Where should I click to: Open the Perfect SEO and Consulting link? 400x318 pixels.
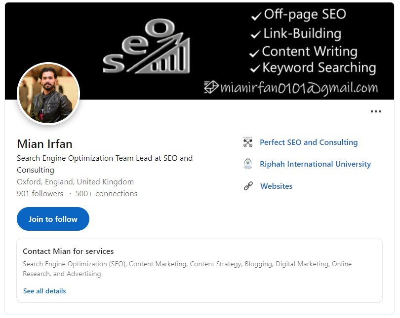tap(309, 142)
